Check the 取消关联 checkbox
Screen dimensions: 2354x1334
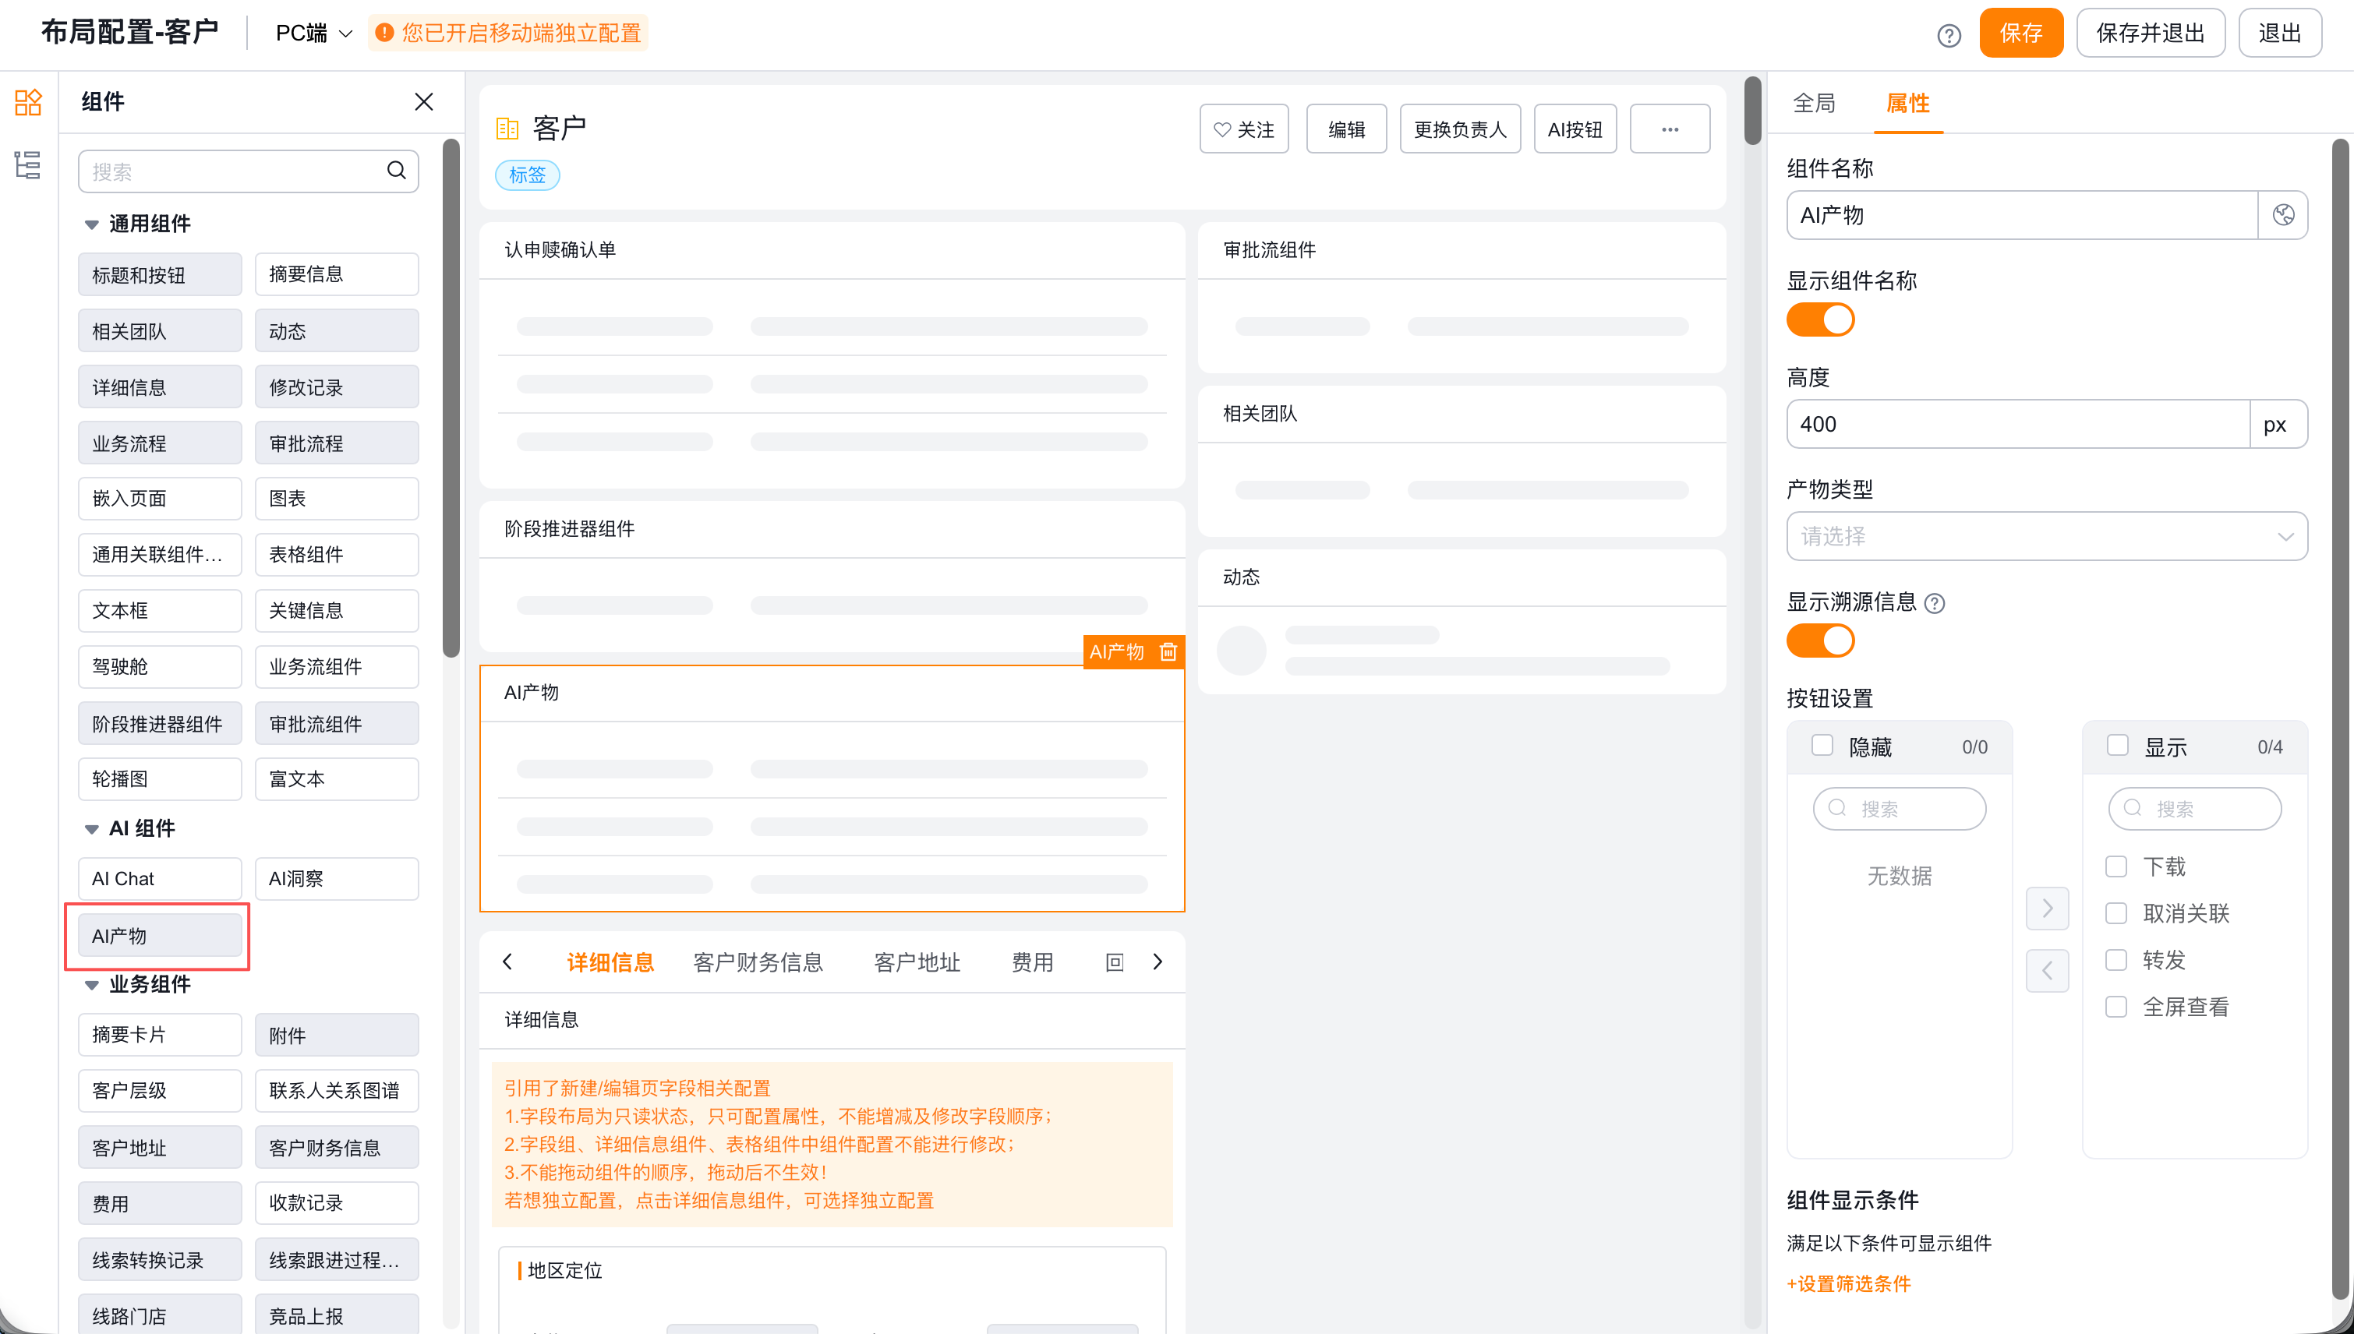coord(2115,913)
